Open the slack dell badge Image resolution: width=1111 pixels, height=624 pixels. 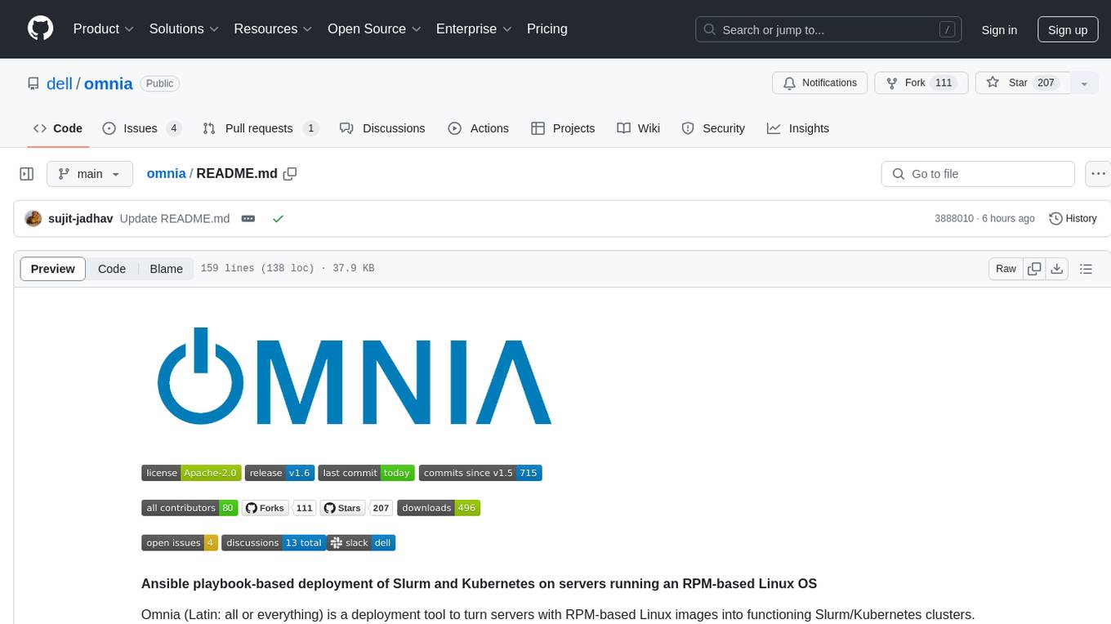click(x=361, y=543)
